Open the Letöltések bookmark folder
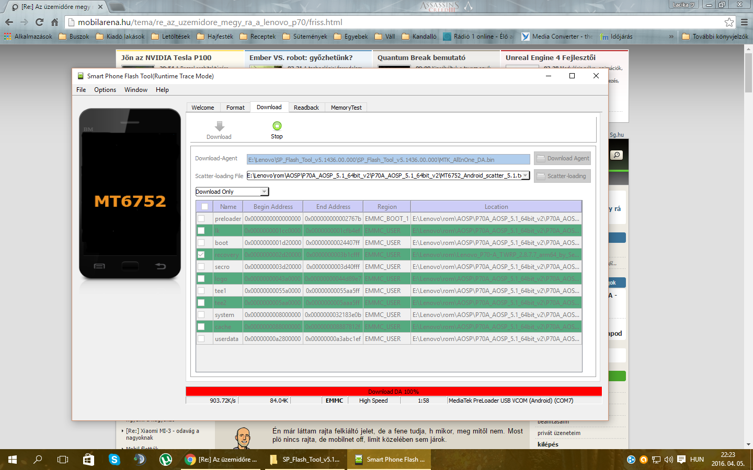753x470 pixels. 170,37
